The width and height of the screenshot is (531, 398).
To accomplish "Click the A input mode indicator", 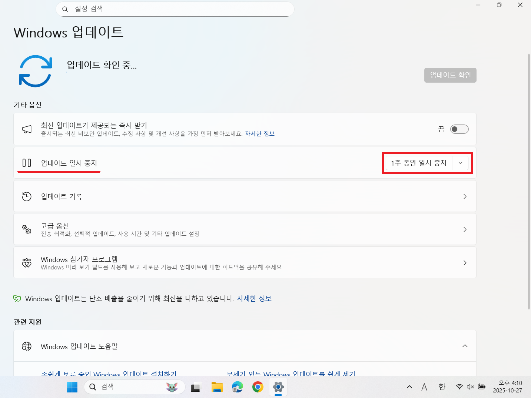I will 424,387.
